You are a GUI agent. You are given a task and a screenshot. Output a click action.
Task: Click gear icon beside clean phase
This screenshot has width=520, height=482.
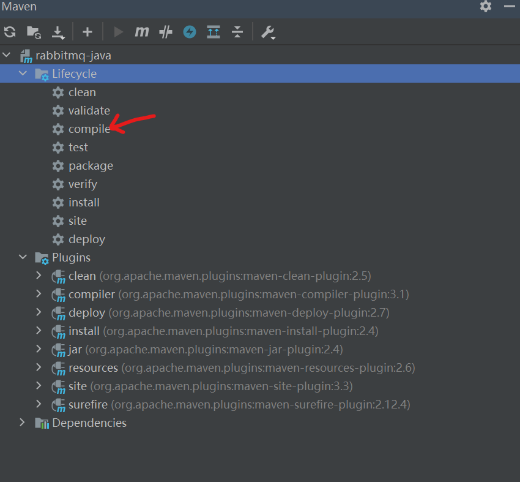point(58,92)
